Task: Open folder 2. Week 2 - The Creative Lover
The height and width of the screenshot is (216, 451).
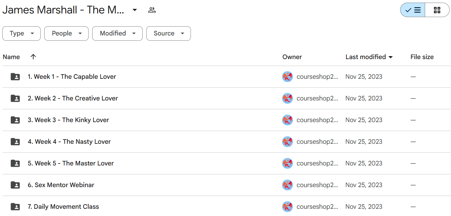Action: 73,98
